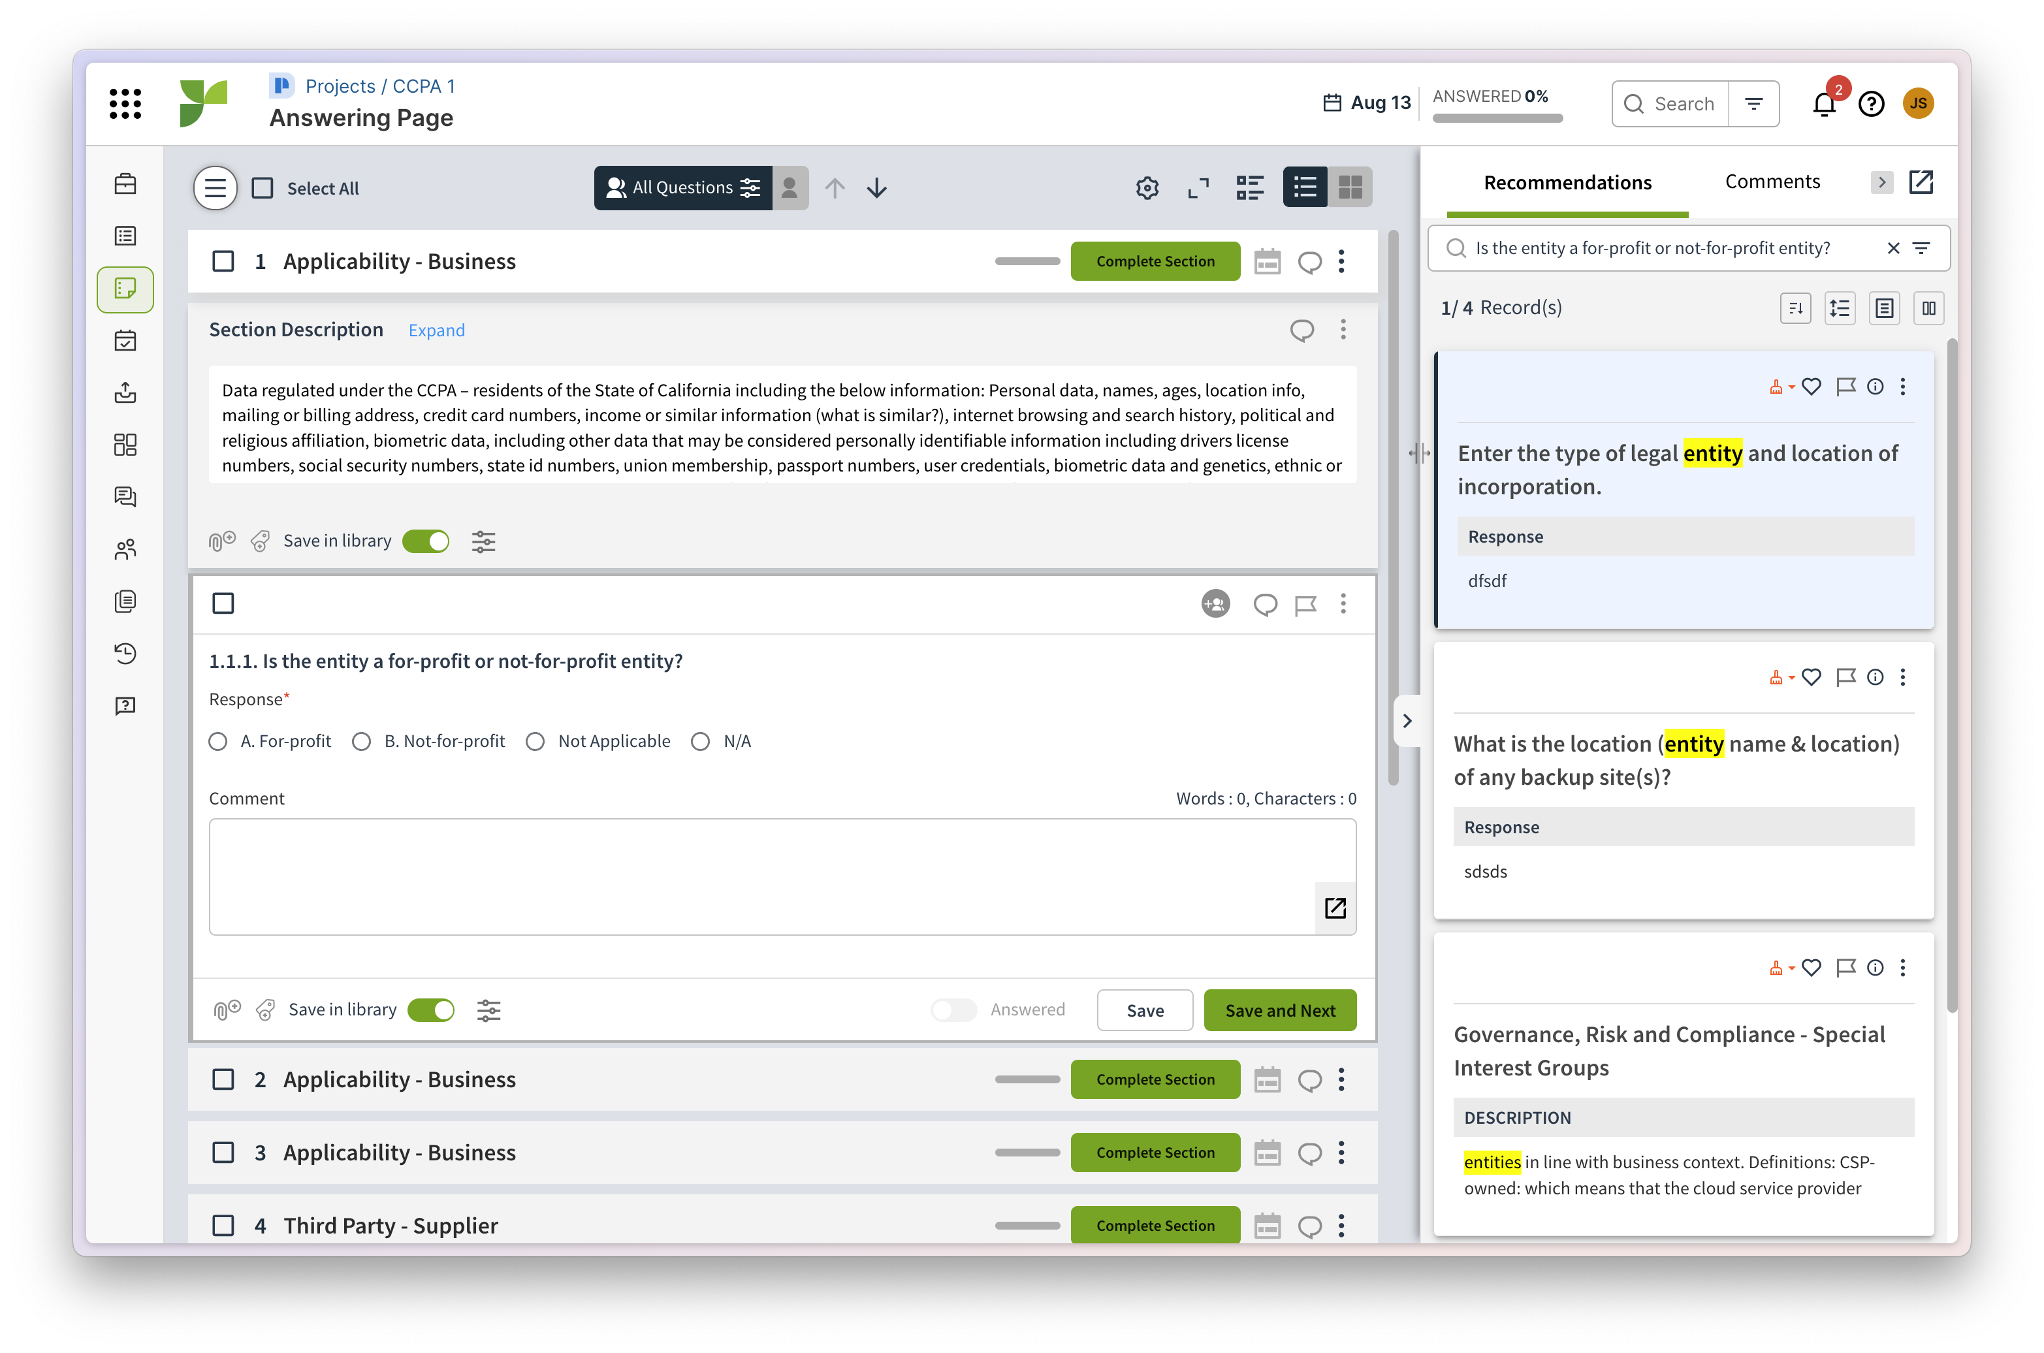
Task: Open the calendar check sidebar icon
Action: (x=125, y=341)
